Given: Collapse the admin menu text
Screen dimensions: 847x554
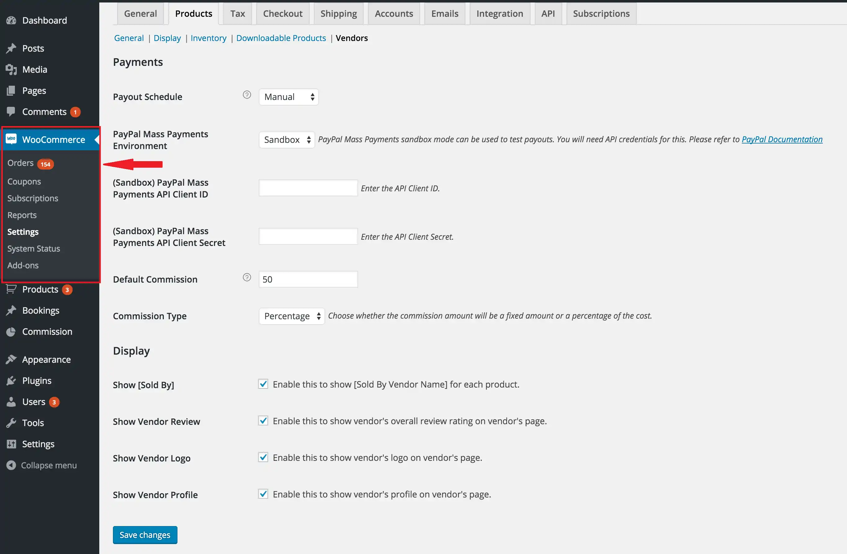Looking at the screenshot, I should click(x=49, y=465).
